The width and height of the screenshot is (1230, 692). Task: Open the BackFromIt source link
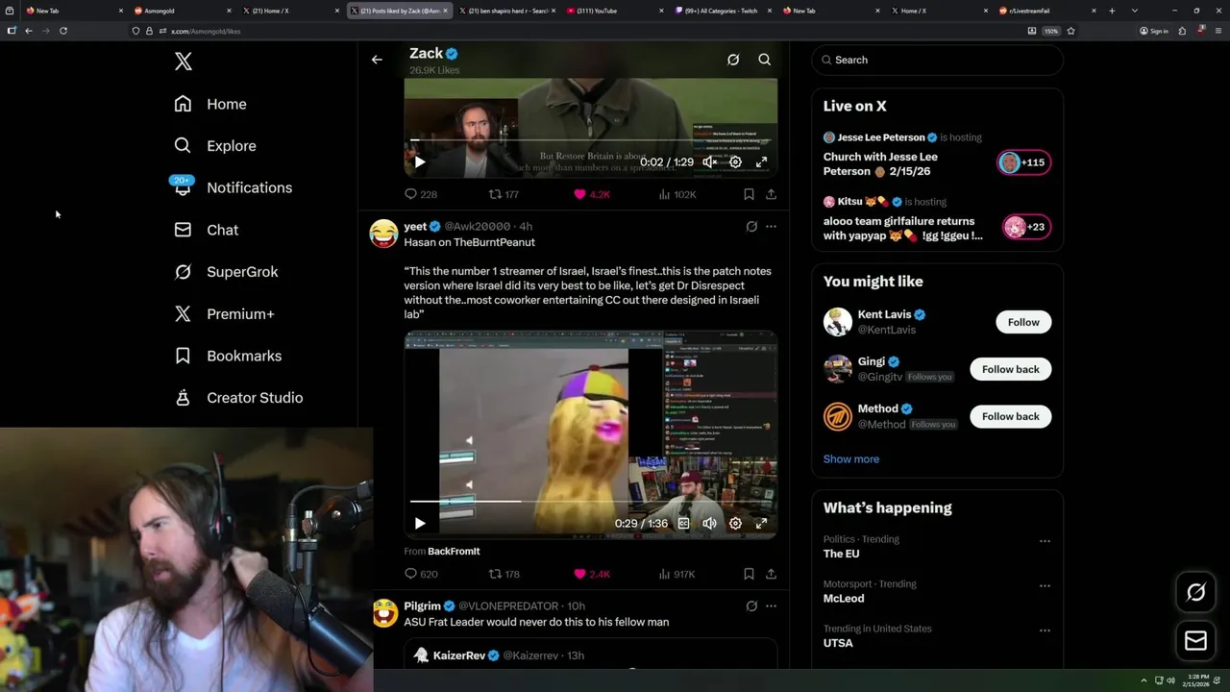click(x=454, y=552)
